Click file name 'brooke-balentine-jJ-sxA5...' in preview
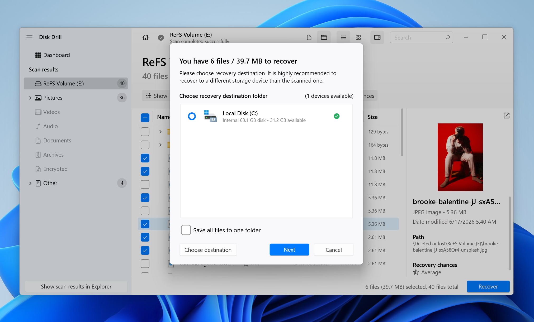 [456, 202]
